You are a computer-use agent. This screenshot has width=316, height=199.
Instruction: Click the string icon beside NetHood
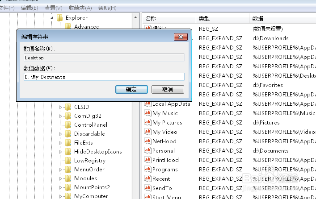148,141
